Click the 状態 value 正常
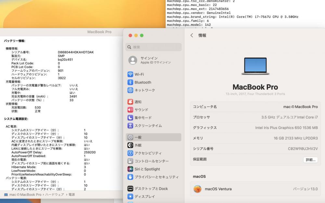This screenshot has width=325, height=203. pos(38,111)
